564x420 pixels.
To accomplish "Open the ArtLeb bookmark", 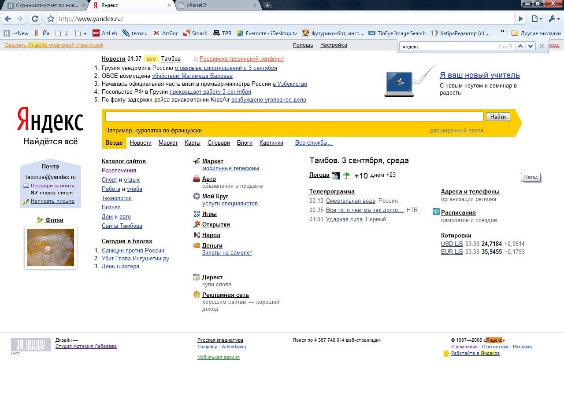I will coord(105,33).
